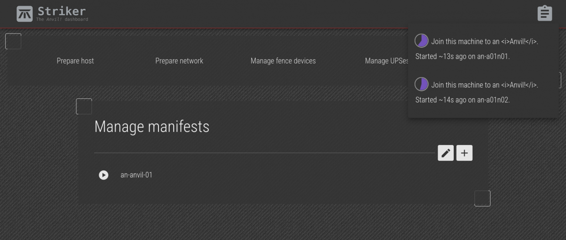Open the jobs clipboard icon
The width and height of the screenshot is (566, 240).
point(544,13)
